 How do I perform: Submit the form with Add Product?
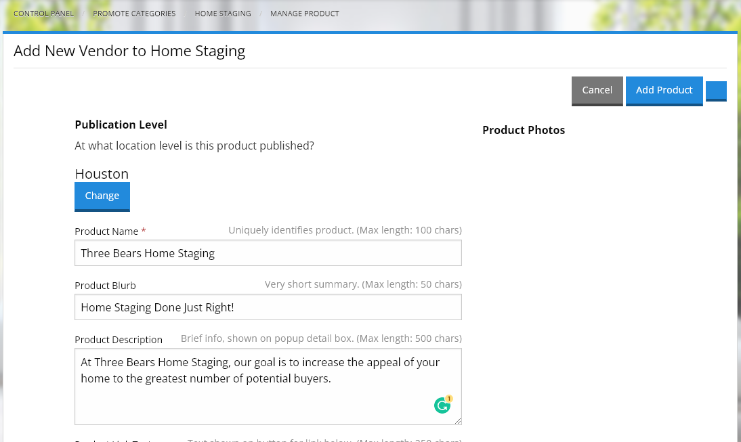coord(664,90)
